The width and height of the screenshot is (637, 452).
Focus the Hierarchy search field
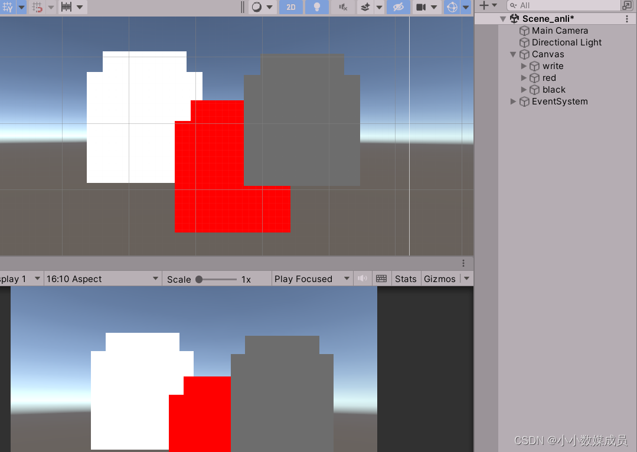coord(564,5)
